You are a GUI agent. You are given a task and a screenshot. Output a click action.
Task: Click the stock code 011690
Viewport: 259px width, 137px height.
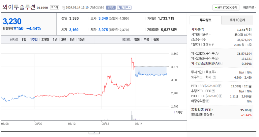42,8
